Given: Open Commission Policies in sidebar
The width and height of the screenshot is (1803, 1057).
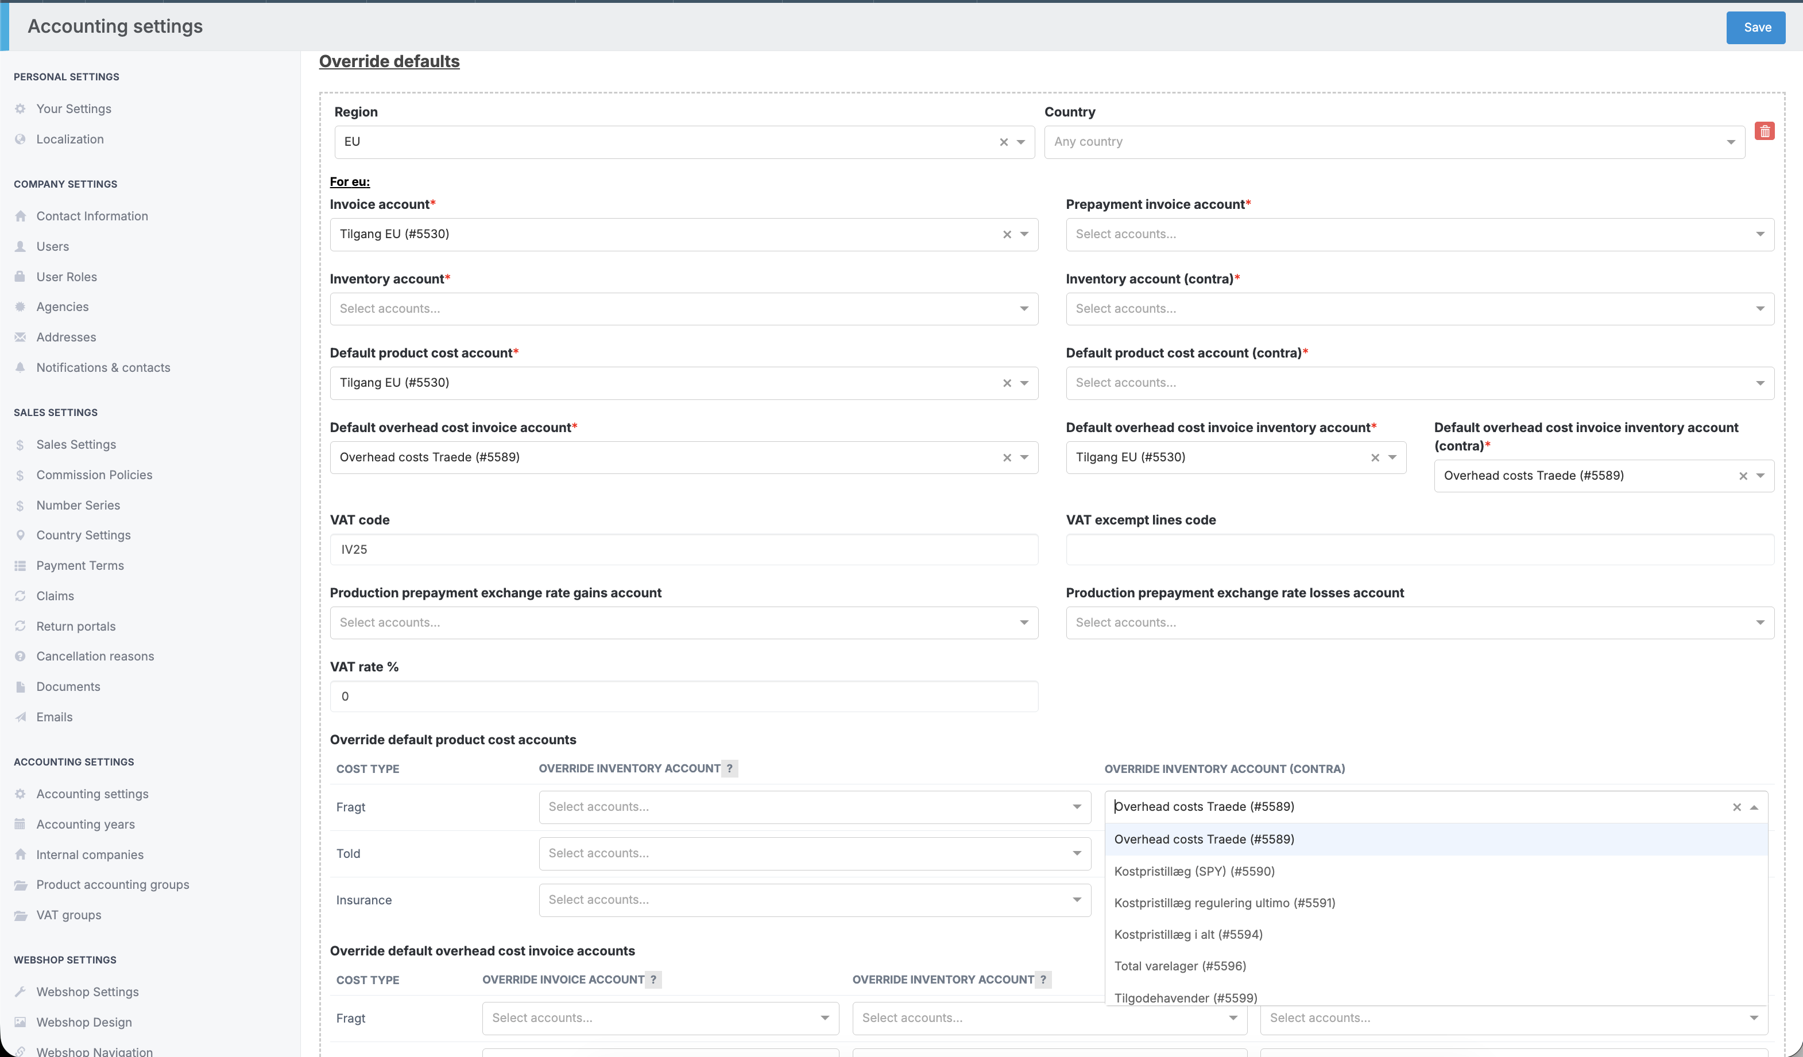Looking at the screenshot, I should [x=94, y=475].
